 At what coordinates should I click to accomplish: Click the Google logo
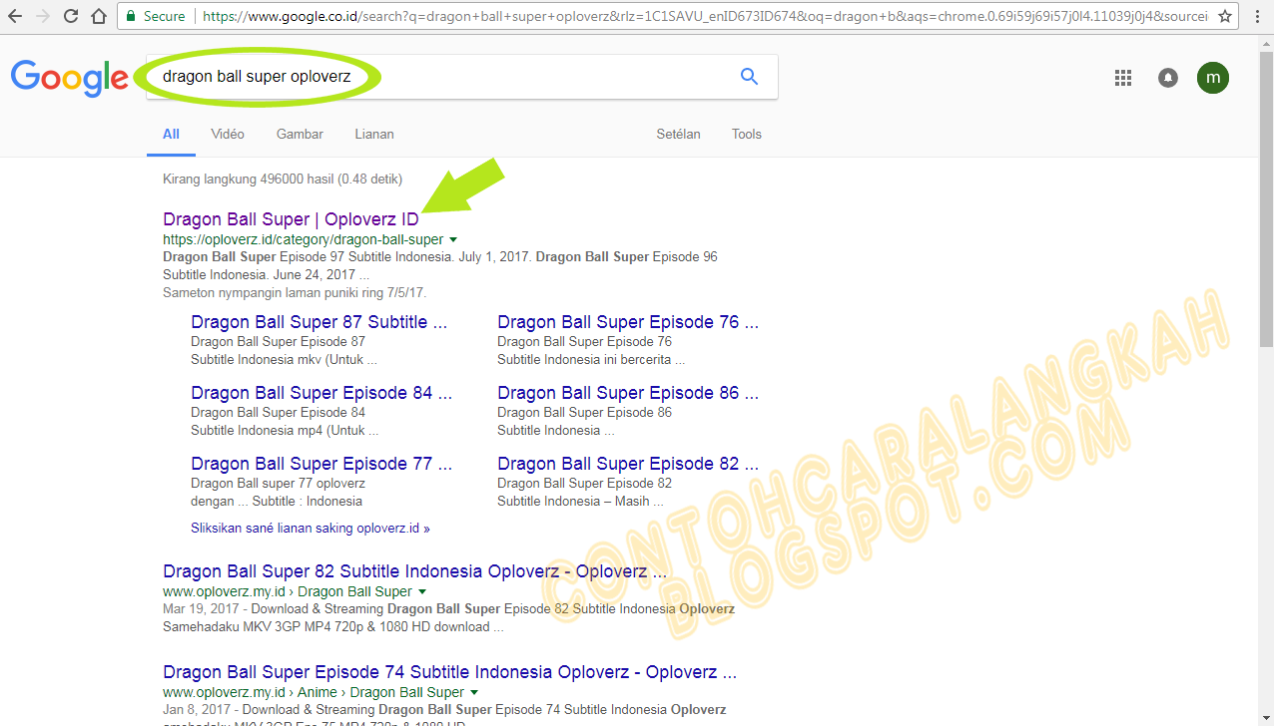[70, 78]
